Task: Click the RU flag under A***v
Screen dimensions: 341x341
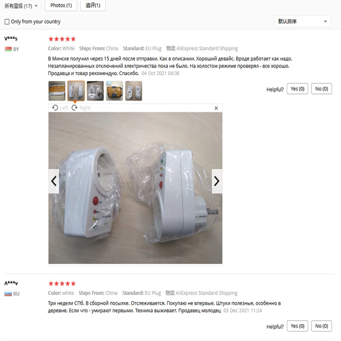Action: click(x=8, y=294)
